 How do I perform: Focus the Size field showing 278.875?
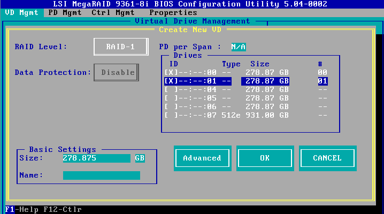pyautogui.click(x=96, y=158)
